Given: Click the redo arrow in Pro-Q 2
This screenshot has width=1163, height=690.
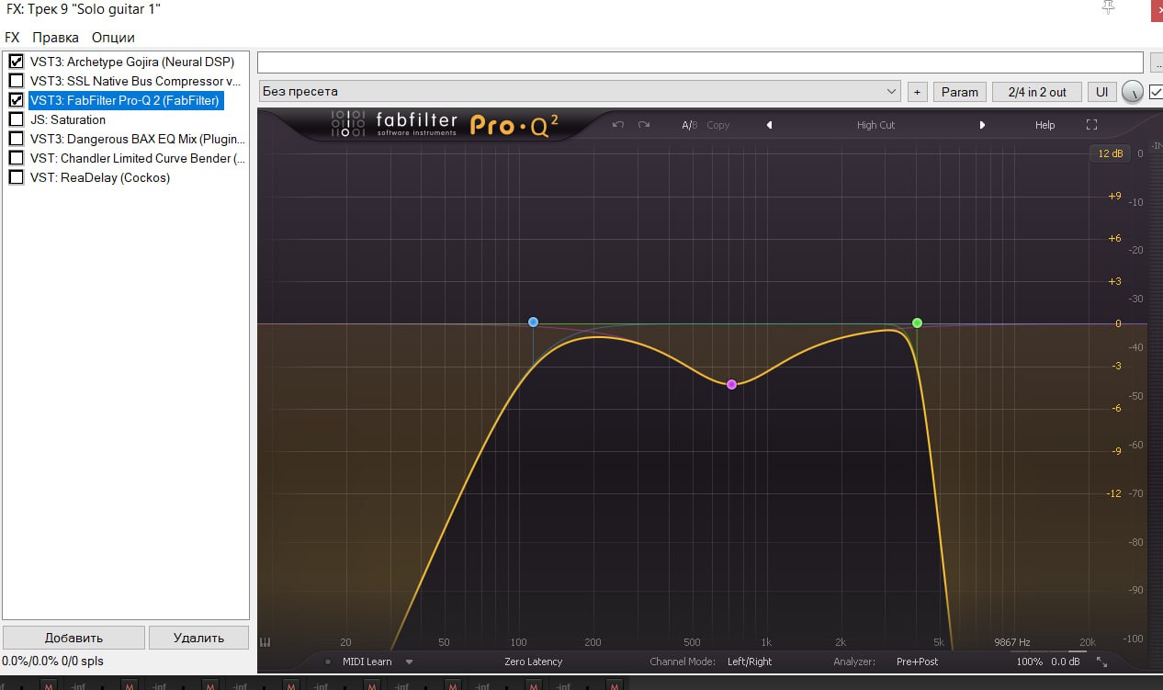Looking at the screenshot, I should point(644,125).
